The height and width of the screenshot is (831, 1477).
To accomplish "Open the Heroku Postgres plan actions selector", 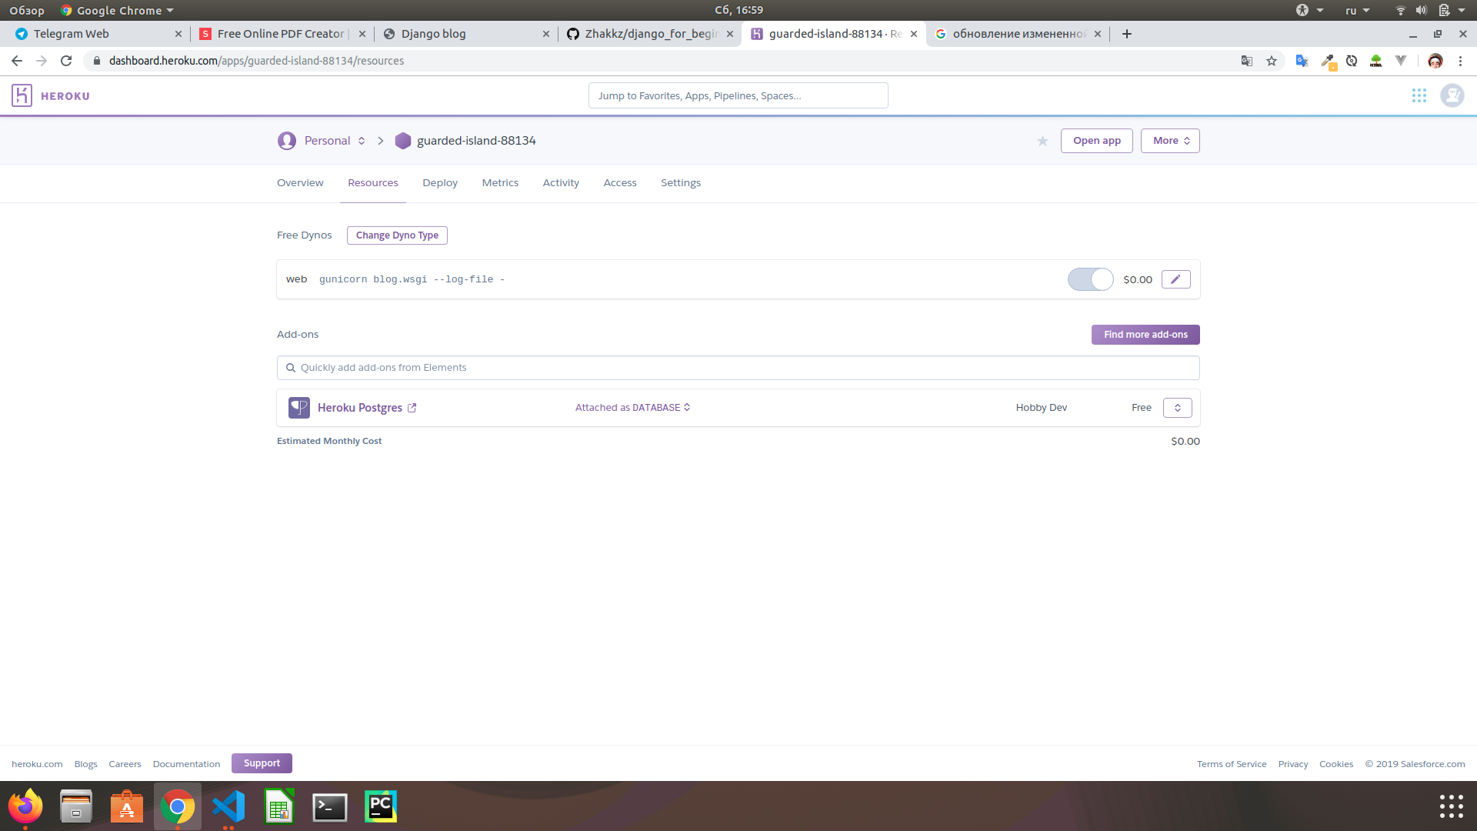I will click(x=1178, y=408).
